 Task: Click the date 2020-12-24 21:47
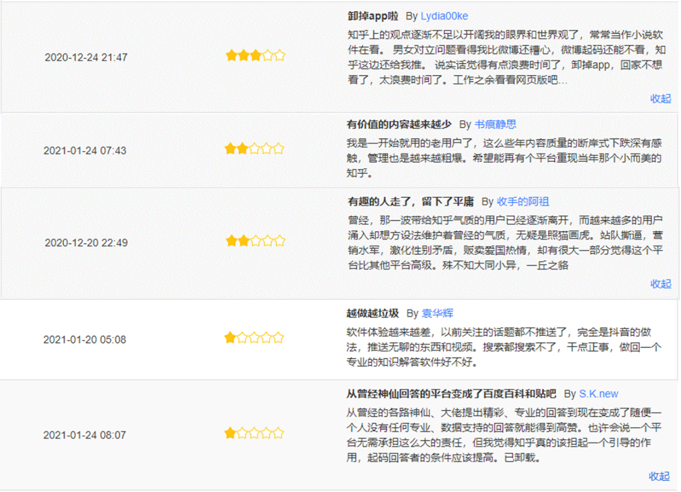point(86,58)
